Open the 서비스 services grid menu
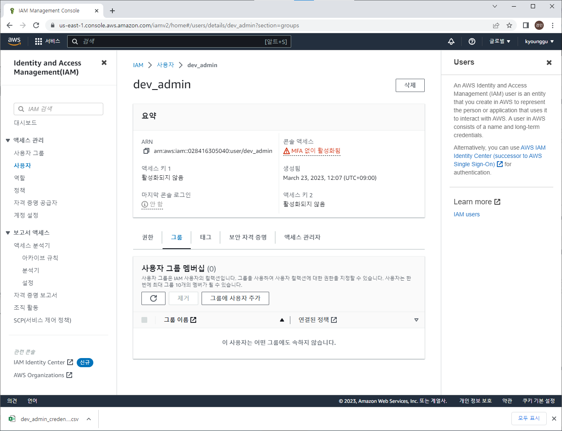This screenshot has width=562, height=431. 48,41
